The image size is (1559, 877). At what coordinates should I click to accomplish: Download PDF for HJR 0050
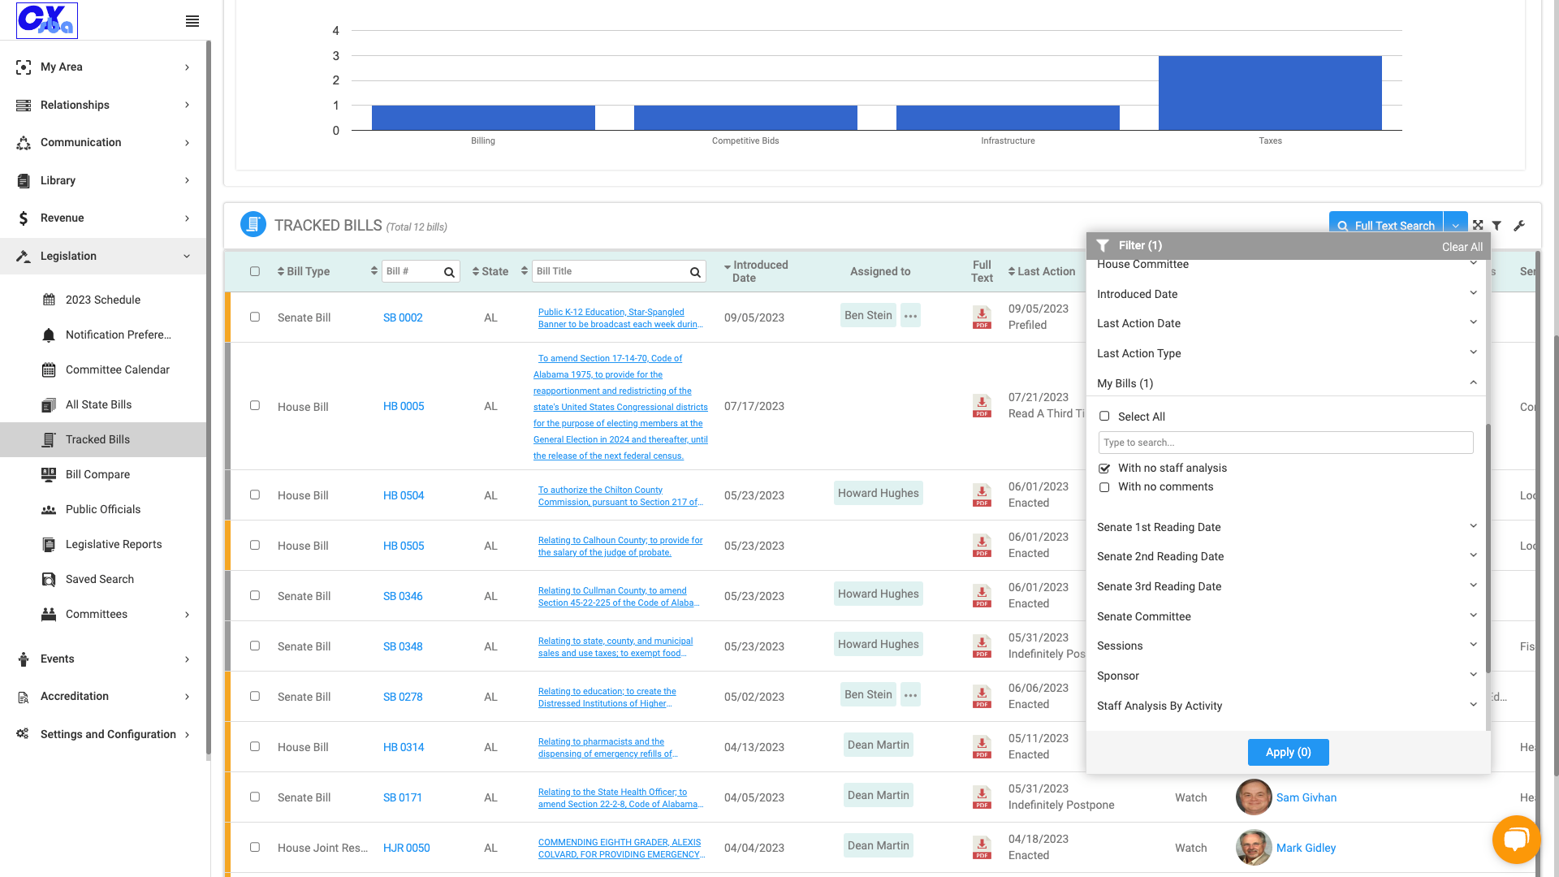pos(982,848)
